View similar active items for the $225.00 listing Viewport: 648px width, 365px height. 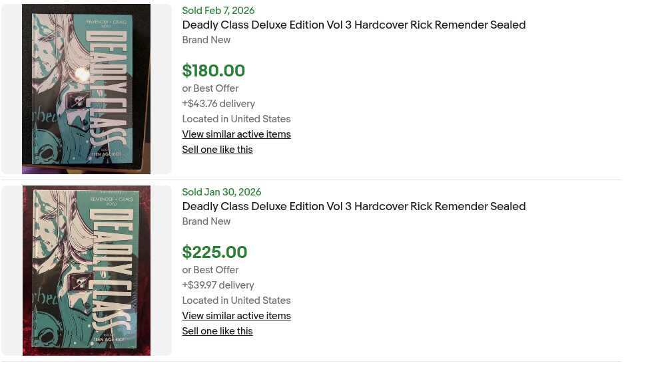click(236, 316)
